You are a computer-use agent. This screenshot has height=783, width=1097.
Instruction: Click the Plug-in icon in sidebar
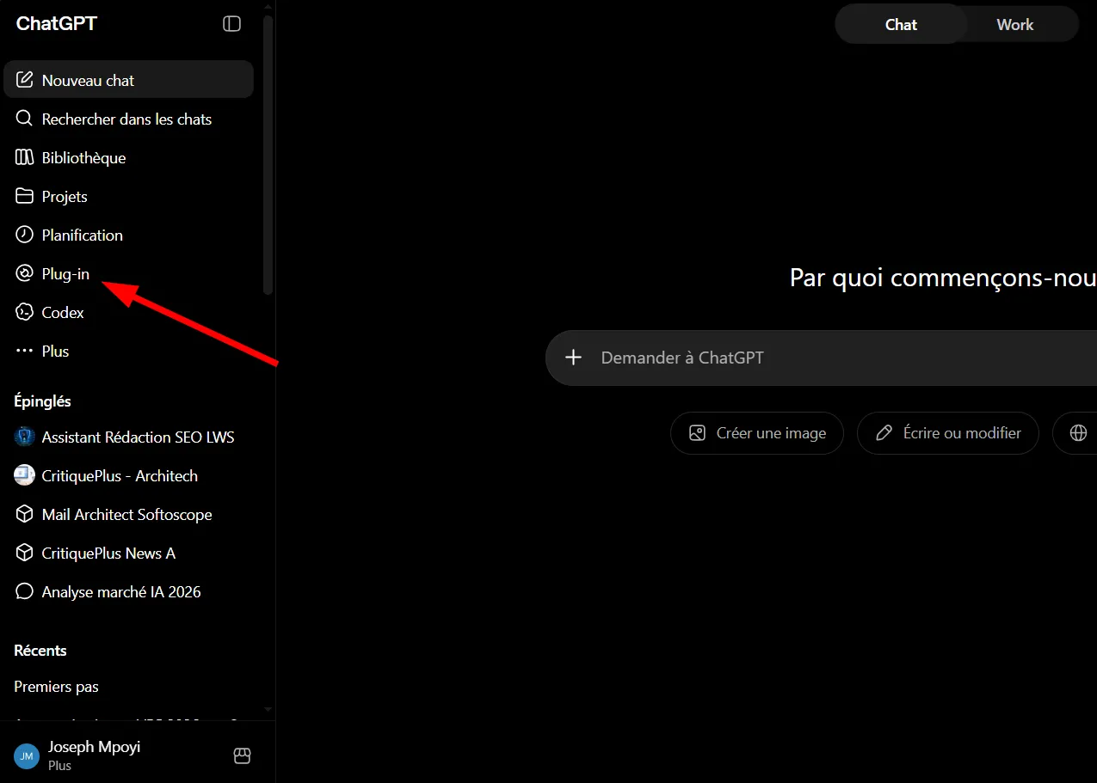pos(25,273)
